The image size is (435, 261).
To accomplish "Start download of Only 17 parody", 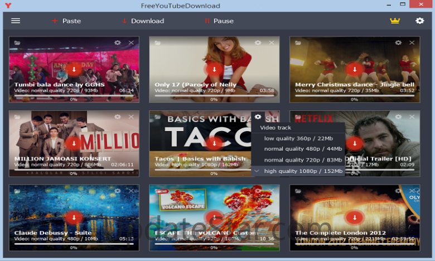I will (214, 69).
